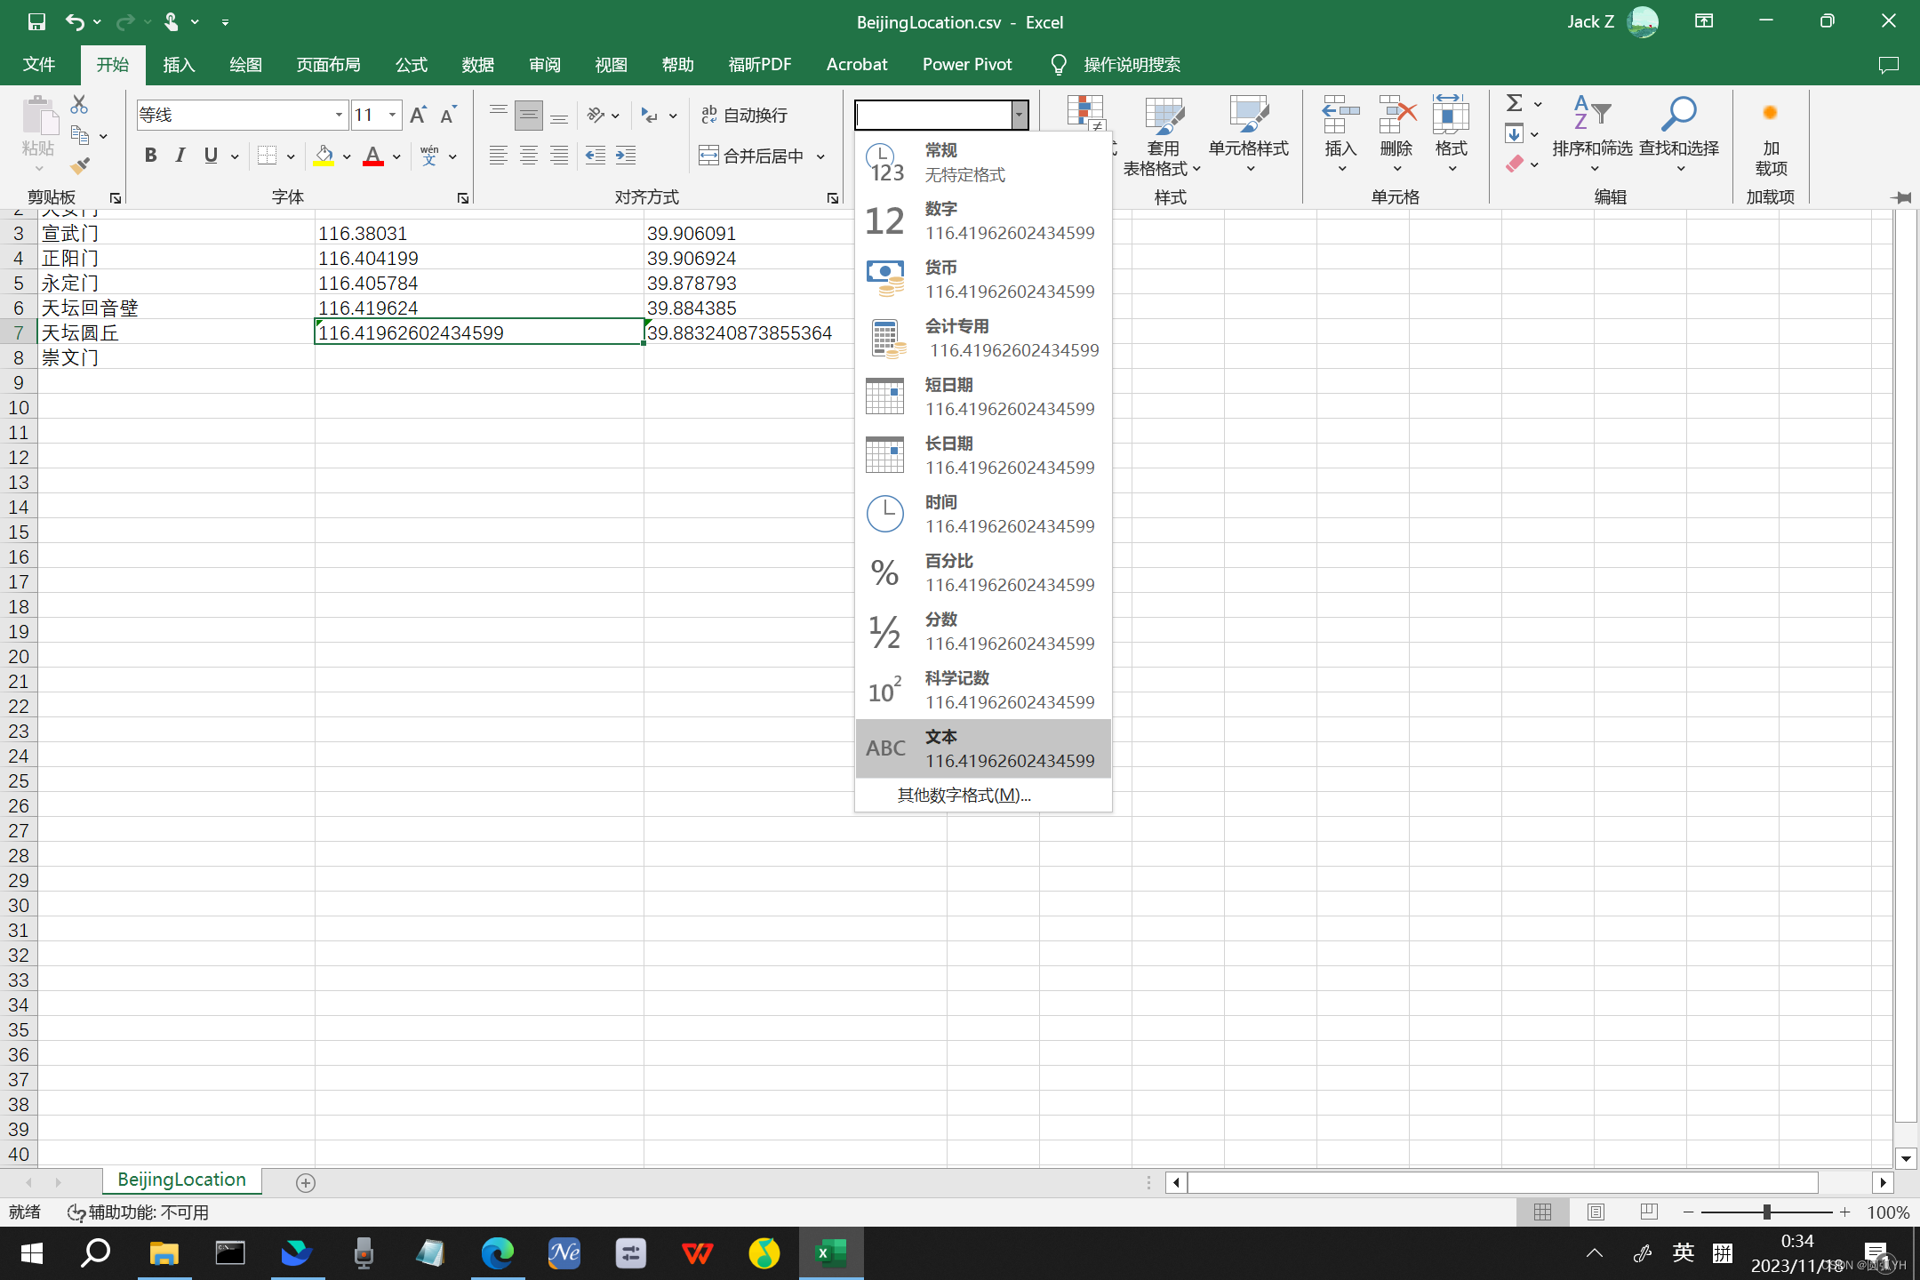Click the cell Borders icon

point(267,156)
